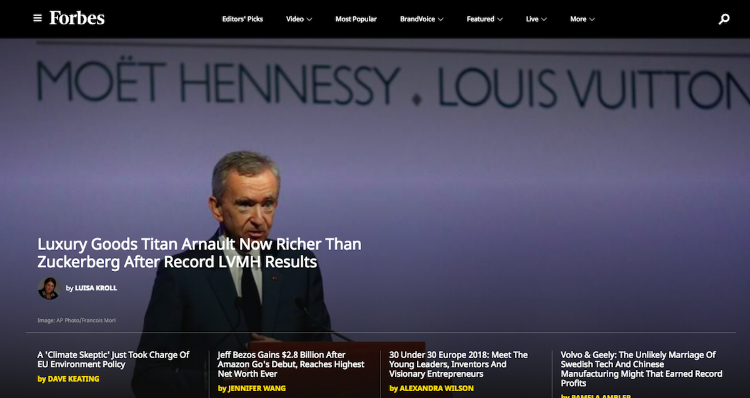The height and width of the screenshot is (398, 750).
Task: Visit Alexandra Wilson's author page
Action: [x=432, y=388]
